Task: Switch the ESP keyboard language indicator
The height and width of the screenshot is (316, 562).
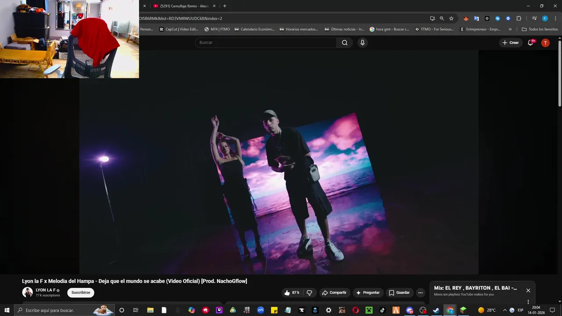Action: pyautogui.click(x=520, y=310)
